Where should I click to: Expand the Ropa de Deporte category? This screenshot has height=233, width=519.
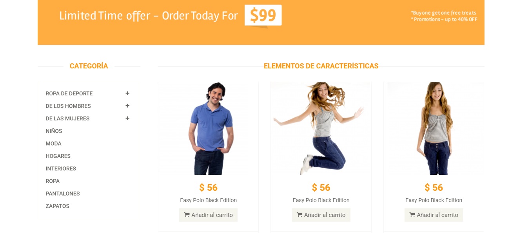127,93
